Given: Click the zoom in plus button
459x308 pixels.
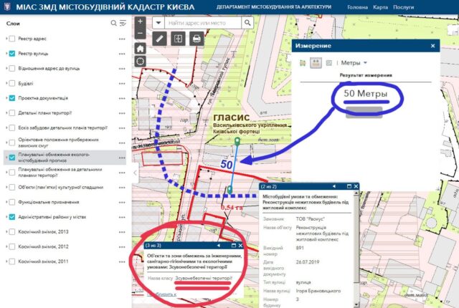Looking at the screenshot, I should 140,21.
